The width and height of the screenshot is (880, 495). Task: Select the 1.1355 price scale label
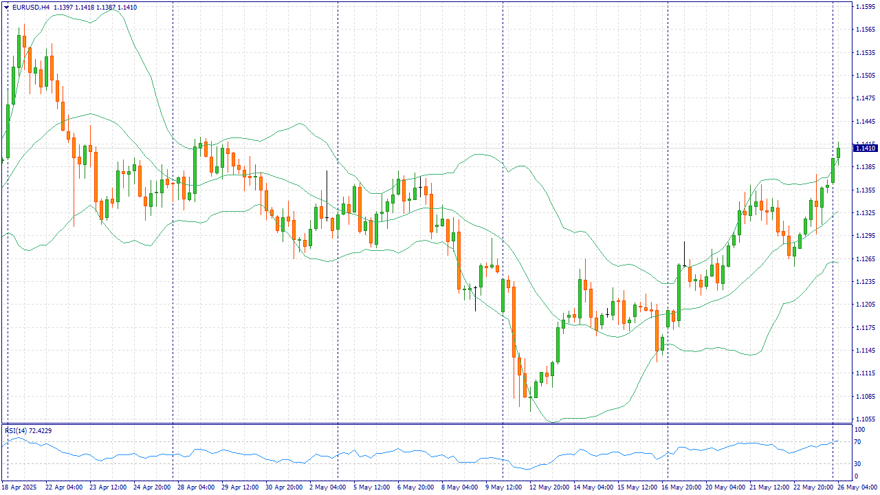865,190
